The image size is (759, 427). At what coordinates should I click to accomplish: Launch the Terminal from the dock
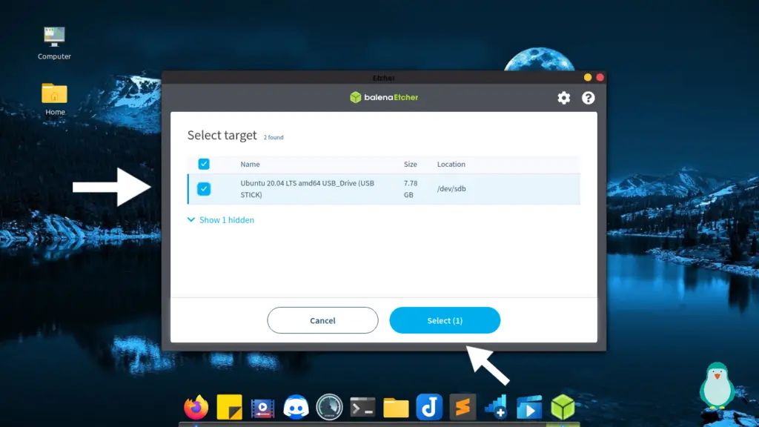tap(362, 407)
